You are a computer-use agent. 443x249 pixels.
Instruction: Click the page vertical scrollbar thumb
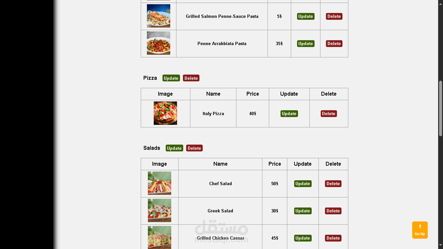[x=440, y=108]
